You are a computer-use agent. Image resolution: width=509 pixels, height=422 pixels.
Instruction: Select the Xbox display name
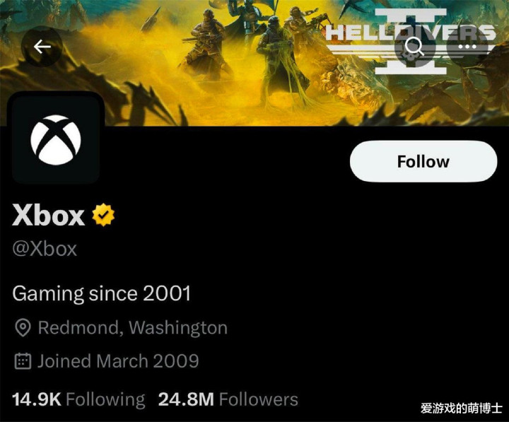pos(48,215)
